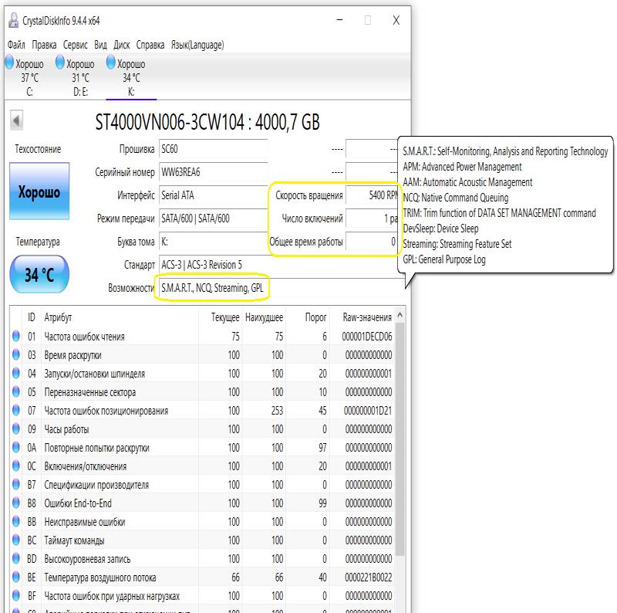Viewport: 617px width, 613px height.
Task: Open the Справка menu
Action: click(150, 45)
